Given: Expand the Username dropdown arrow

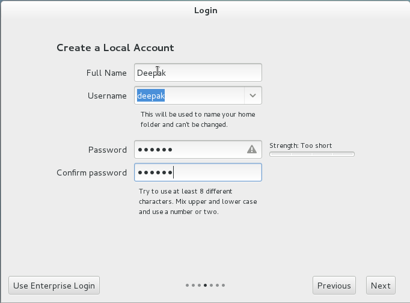Looking at the screenshot, I should [x=252, y=96].
